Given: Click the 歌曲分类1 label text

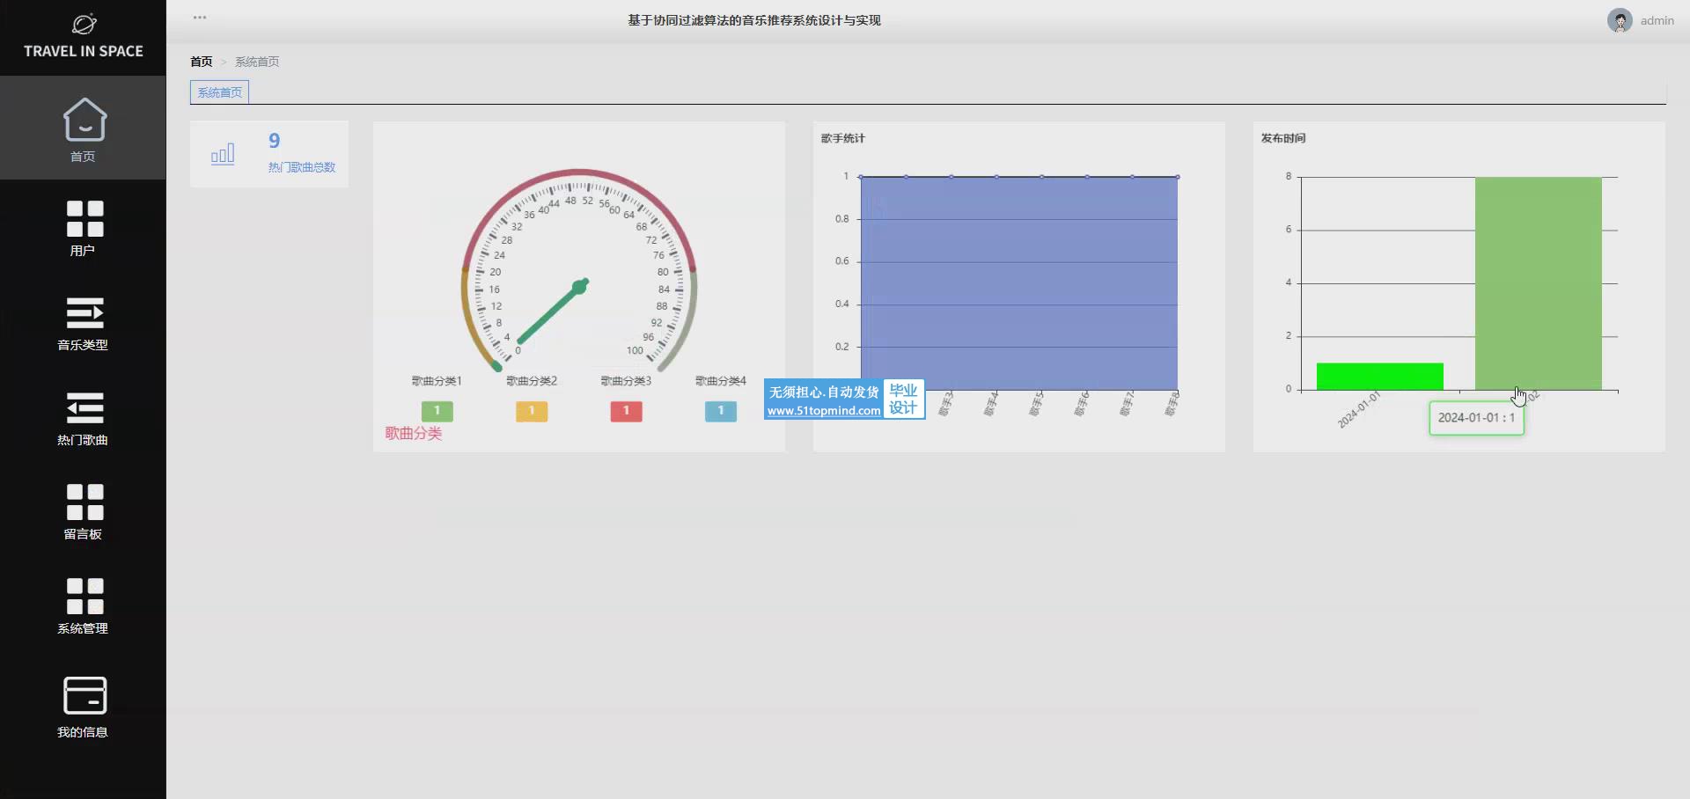Looking at the screenshot, I should click(437, 381).
